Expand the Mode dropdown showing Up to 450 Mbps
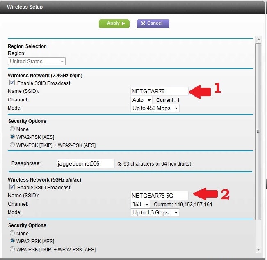The width and height of the screenshot is (267, 260). point(155,108)
